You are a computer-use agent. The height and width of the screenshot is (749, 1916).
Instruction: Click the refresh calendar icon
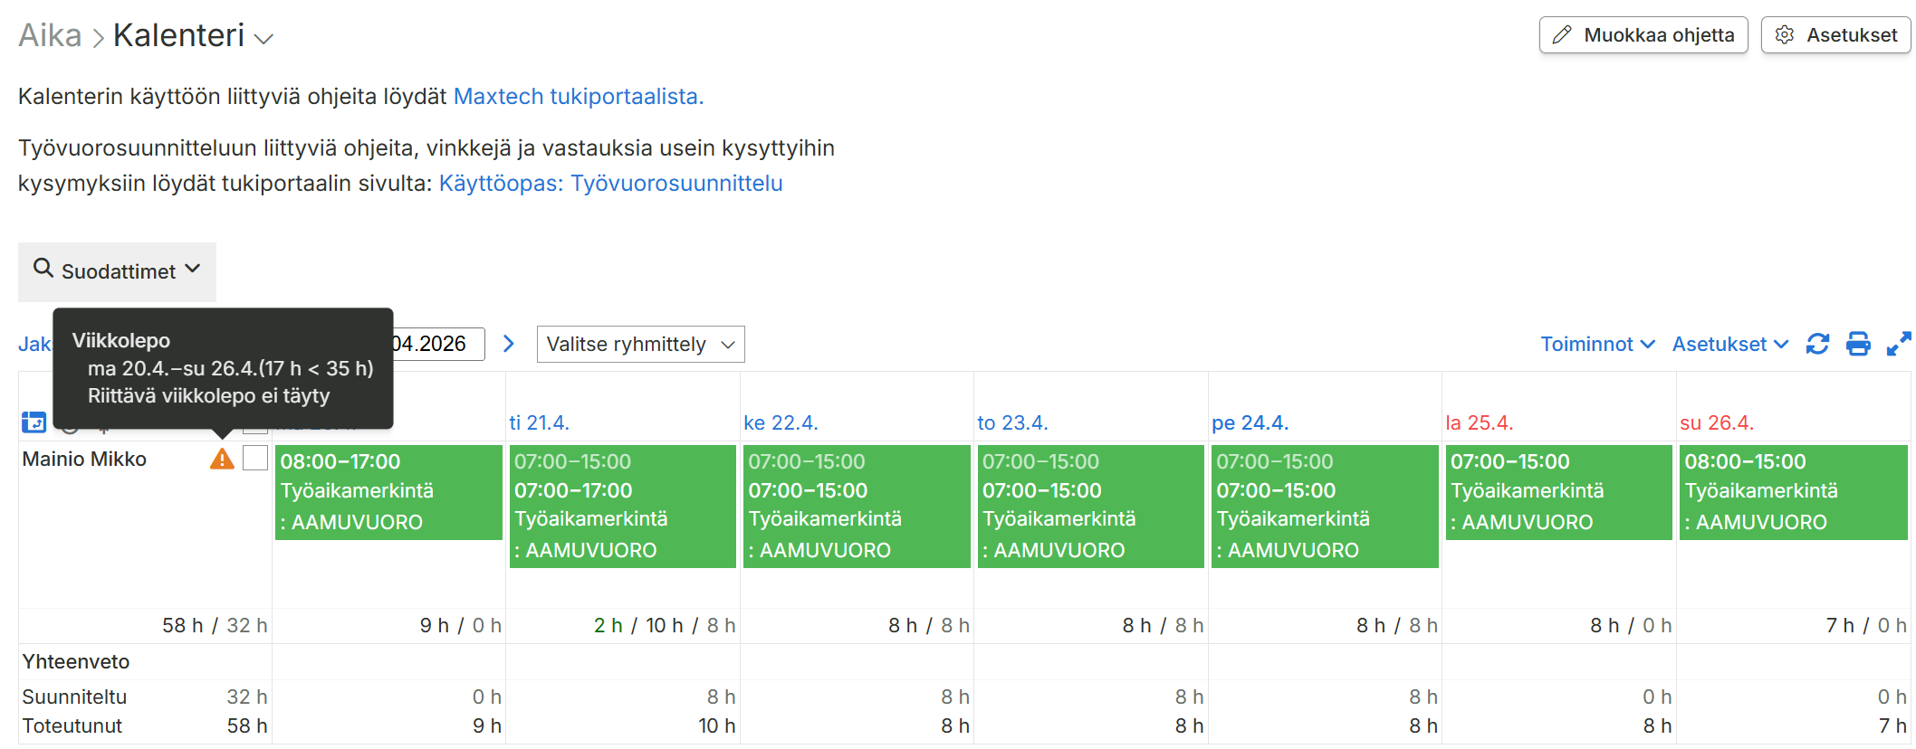(x=1817, y=344)
